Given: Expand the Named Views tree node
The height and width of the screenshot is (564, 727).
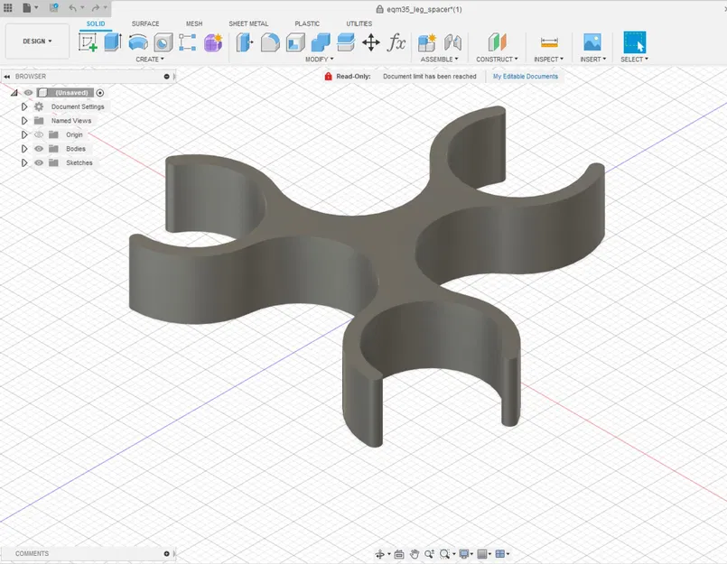Looking at the screenshot, I should click(x=24, y=121).
